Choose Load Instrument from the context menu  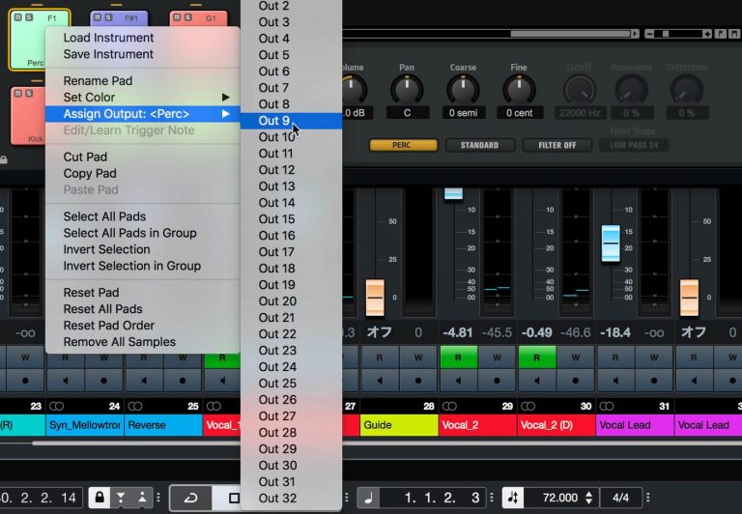click(142, 38)
